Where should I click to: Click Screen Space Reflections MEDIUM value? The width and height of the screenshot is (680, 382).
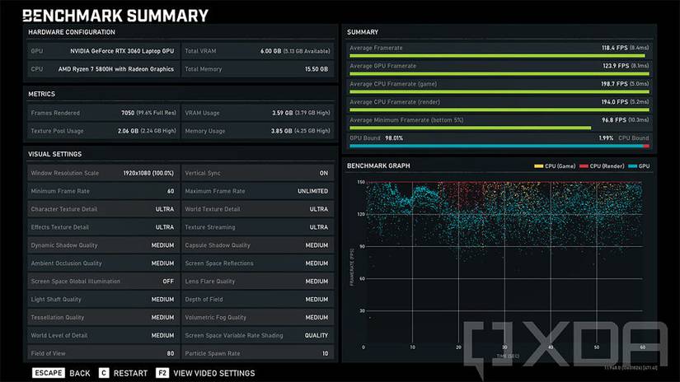click(x=317, y=263)
